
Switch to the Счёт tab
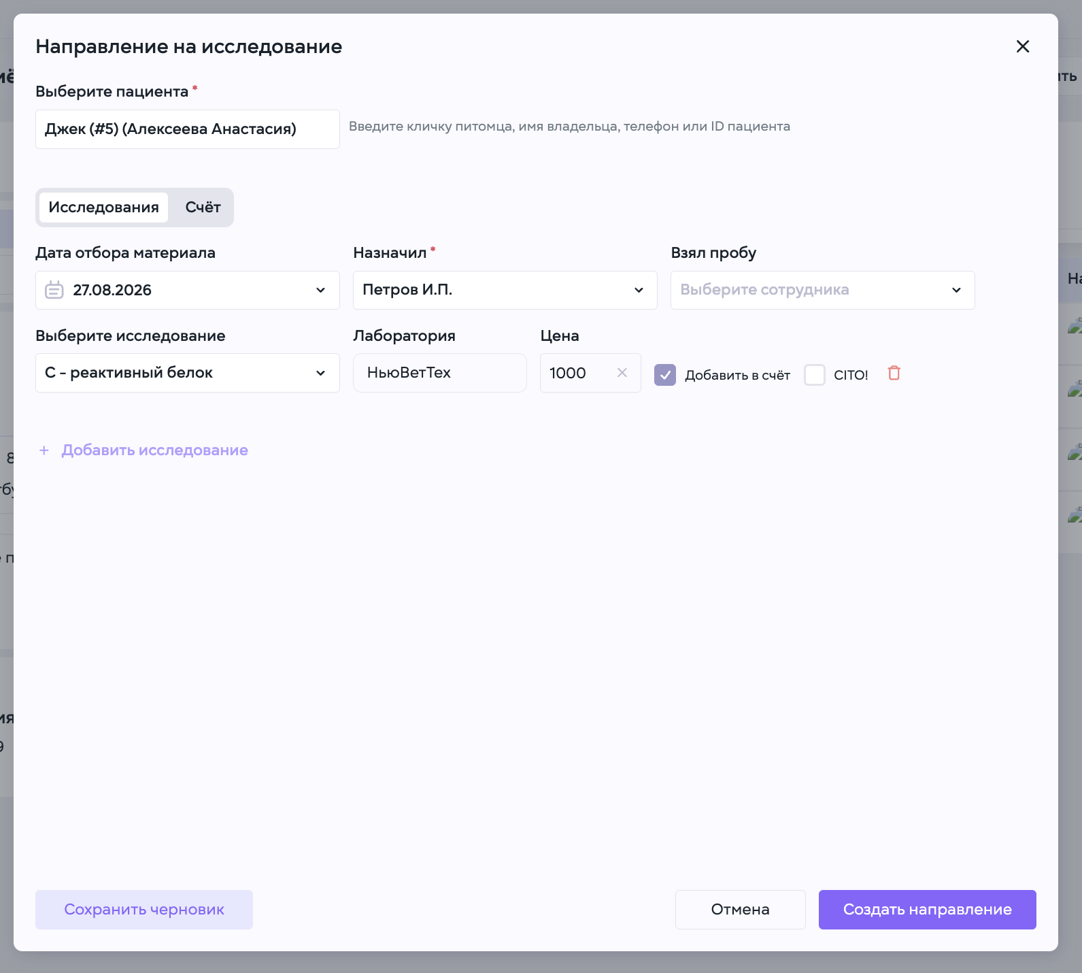203,208
